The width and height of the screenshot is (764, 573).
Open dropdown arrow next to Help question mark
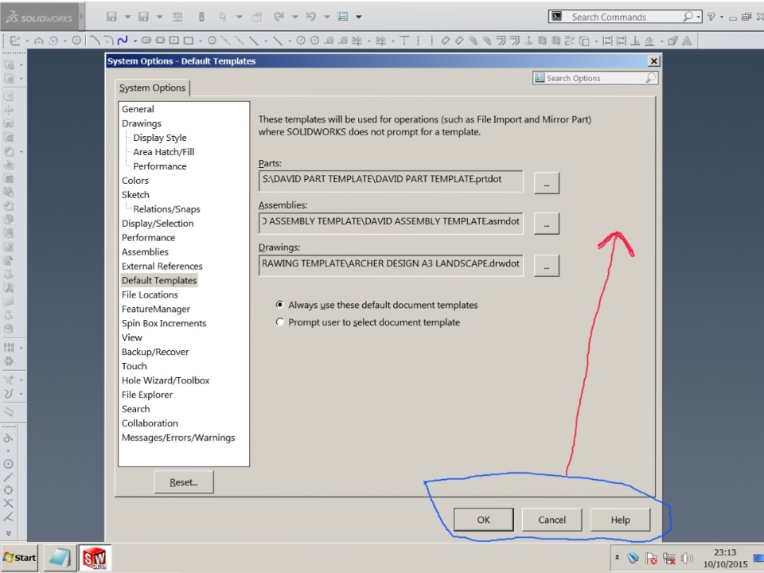722,17
